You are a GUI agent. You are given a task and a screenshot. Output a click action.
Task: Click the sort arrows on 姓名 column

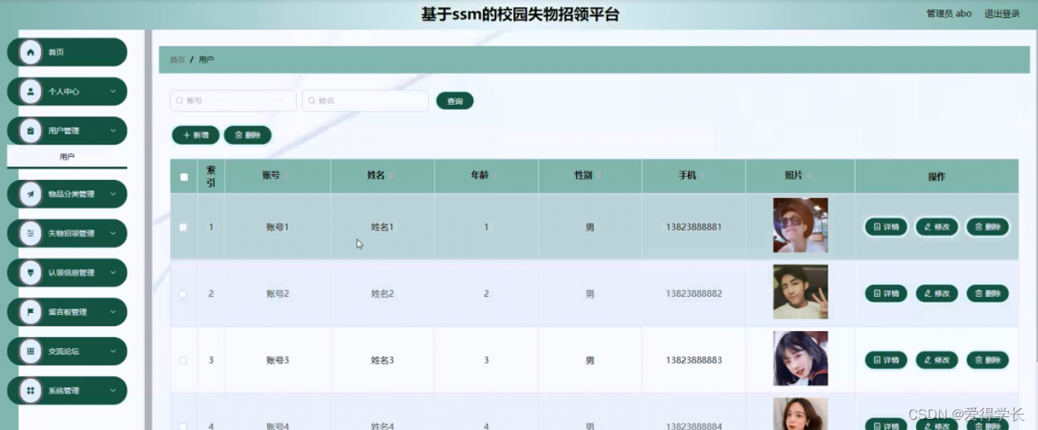click(x=391, y=176)
